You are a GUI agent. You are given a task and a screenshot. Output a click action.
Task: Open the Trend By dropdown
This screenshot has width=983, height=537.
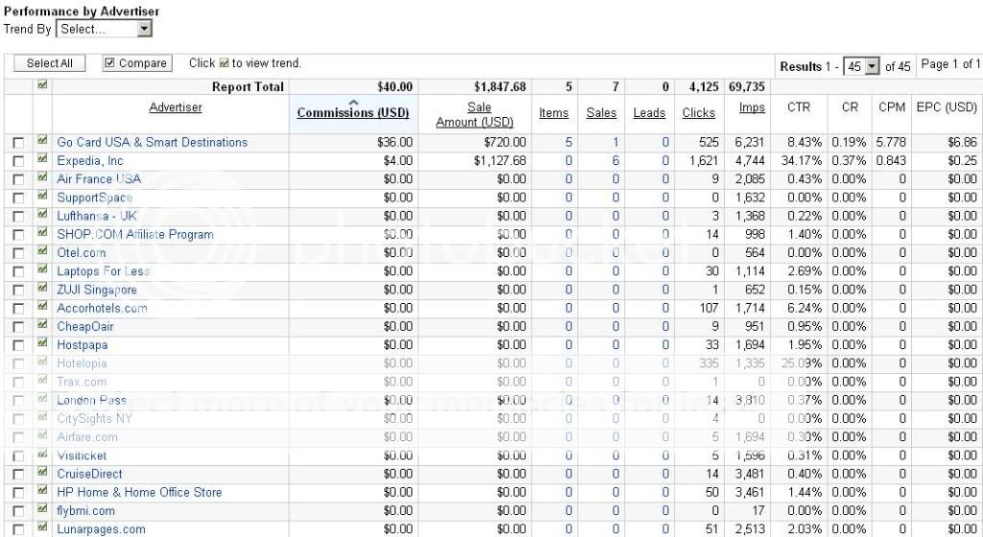tap(104, 29)
